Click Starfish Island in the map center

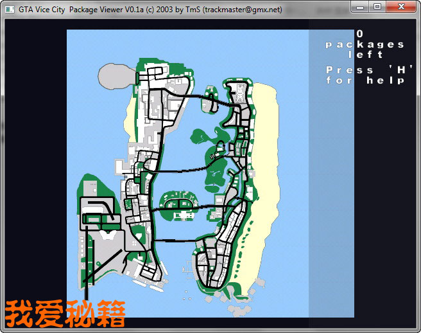(180, 205)
